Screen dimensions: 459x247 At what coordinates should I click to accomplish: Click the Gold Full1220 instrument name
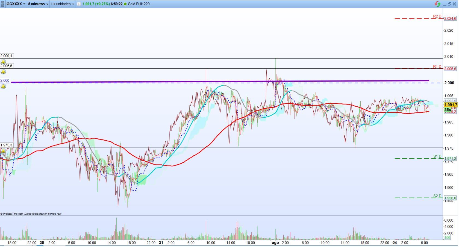(139, 4)
